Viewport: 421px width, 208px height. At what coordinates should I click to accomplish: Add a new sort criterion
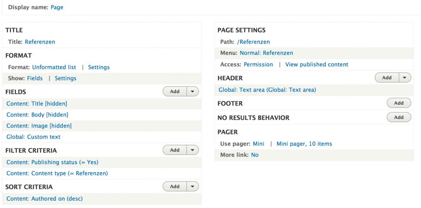click(175, 187)
